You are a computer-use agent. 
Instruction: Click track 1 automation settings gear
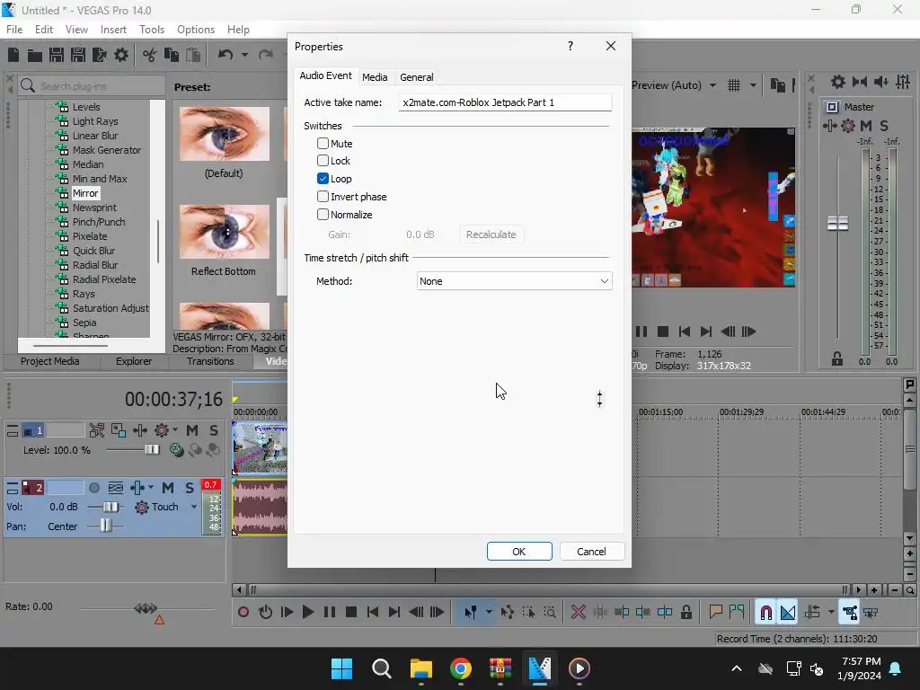click(162, 430)
